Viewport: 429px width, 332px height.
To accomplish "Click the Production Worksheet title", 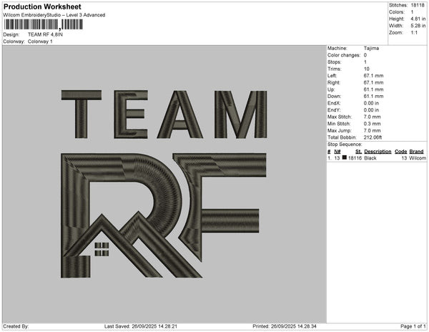I will pyautogui.click(x=42, y=6).
